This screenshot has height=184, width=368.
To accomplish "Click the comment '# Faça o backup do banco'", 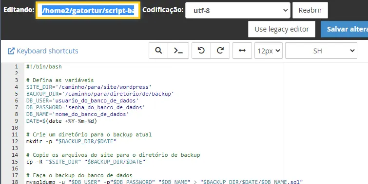I will 79,175.
